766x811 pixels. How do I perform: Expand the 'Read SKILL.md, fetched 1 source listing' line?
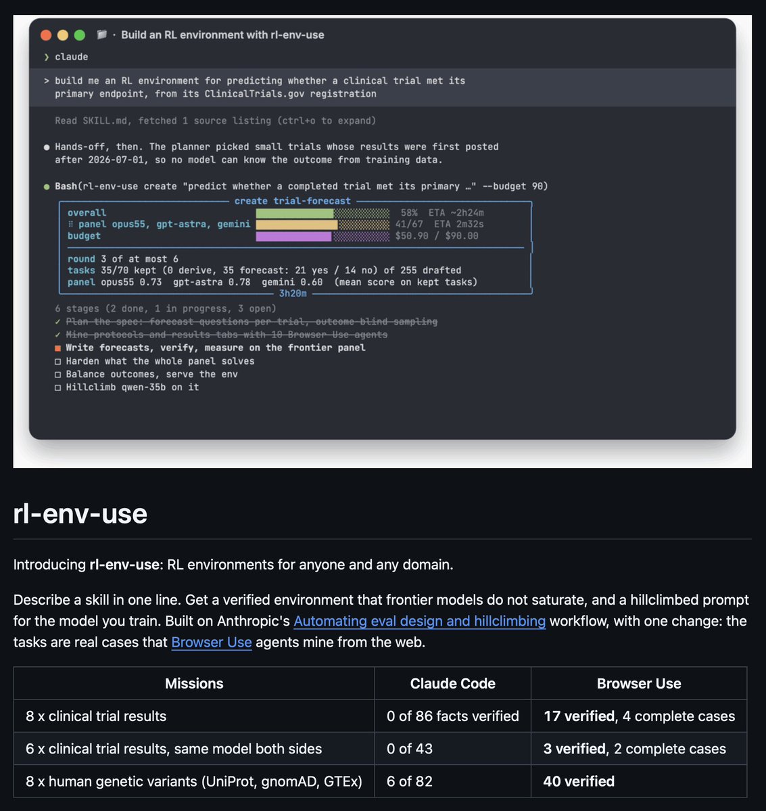pos(215,120)
